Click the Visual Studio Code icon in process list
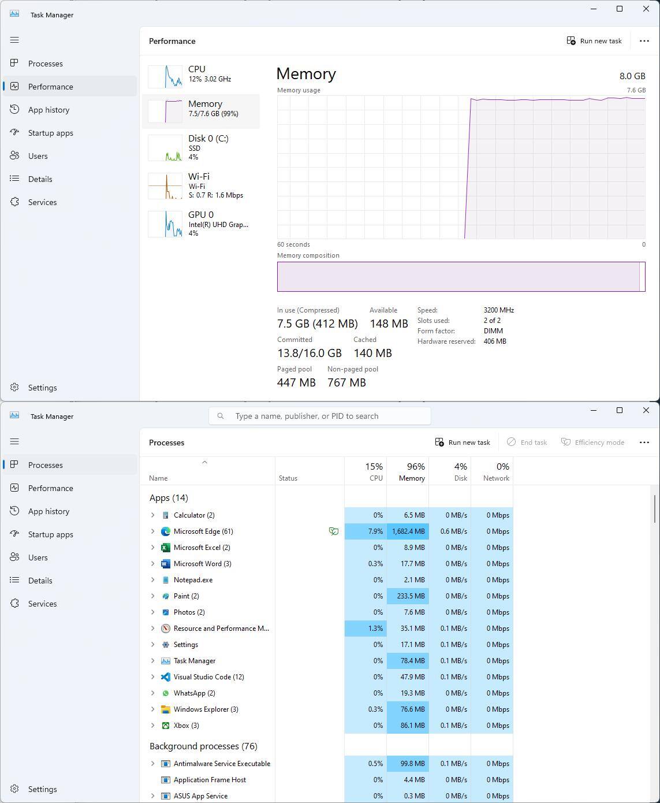Viewport: 660px width, 803px height. 166,677
